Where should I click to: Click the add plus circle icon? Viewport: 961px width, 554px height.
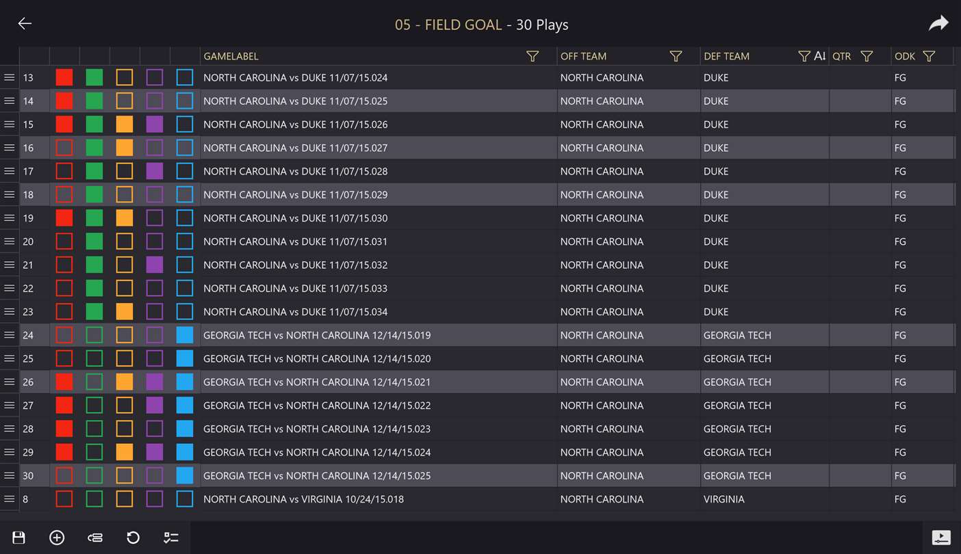coord(57,538)
